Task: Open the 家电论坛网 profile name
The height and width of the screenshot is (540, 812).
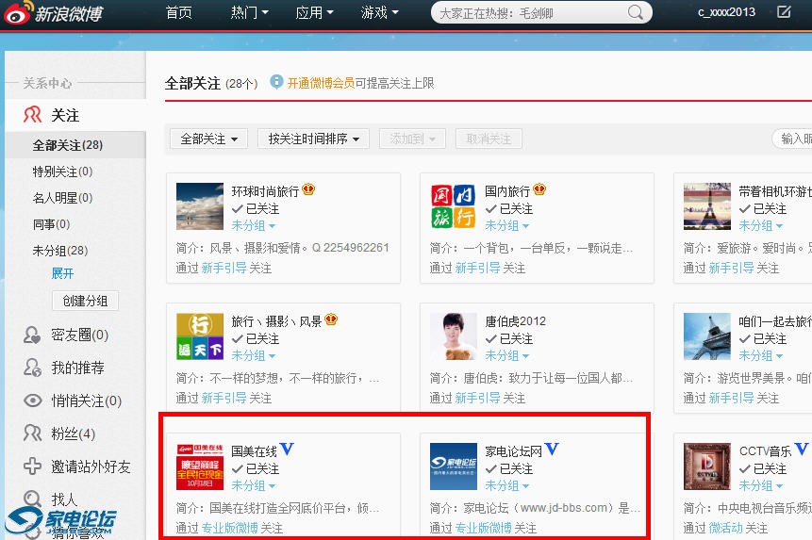Action: click(514, 451)
